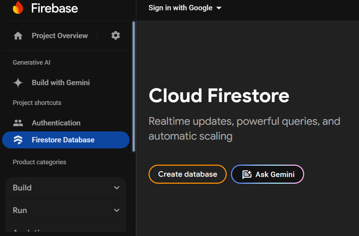Open project settings with the gear icon
359x236 pixels.
(115, 35)
